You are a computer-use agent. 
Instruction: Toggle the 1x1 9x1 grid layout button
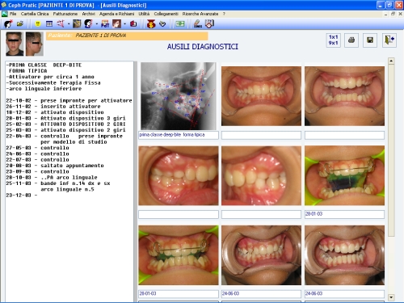[x=333, y=40]
